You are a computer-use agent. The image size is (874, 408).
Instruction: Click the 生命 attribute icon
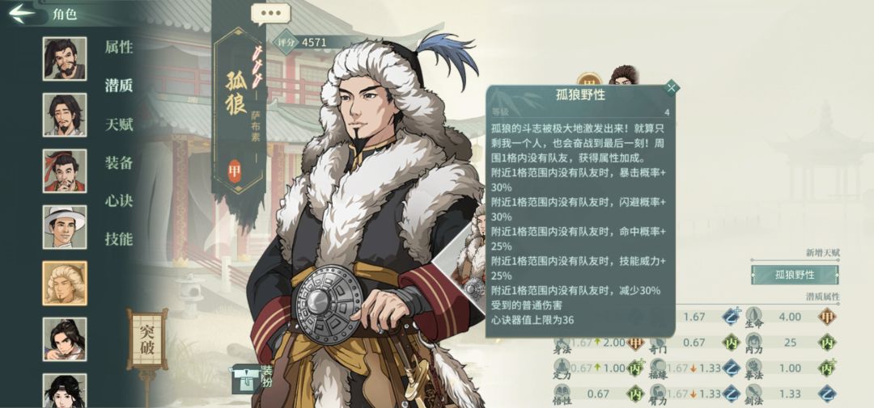[x=753, y=316]
